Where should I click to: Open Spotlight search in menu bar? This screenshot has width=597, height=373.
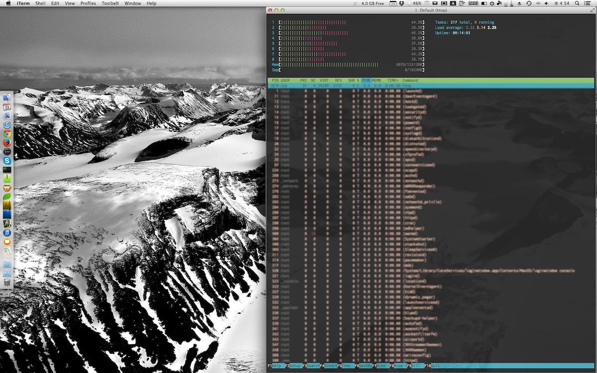pos(577,3)
